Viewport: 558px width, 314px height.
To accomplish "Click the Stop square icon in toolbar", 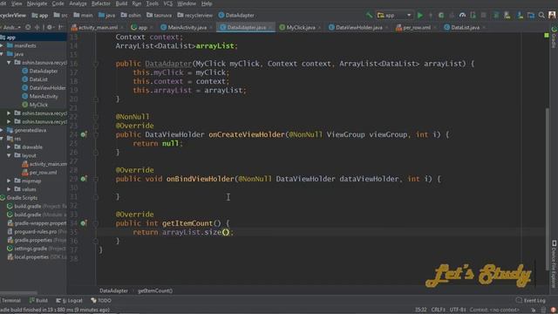I will point(483,16).
